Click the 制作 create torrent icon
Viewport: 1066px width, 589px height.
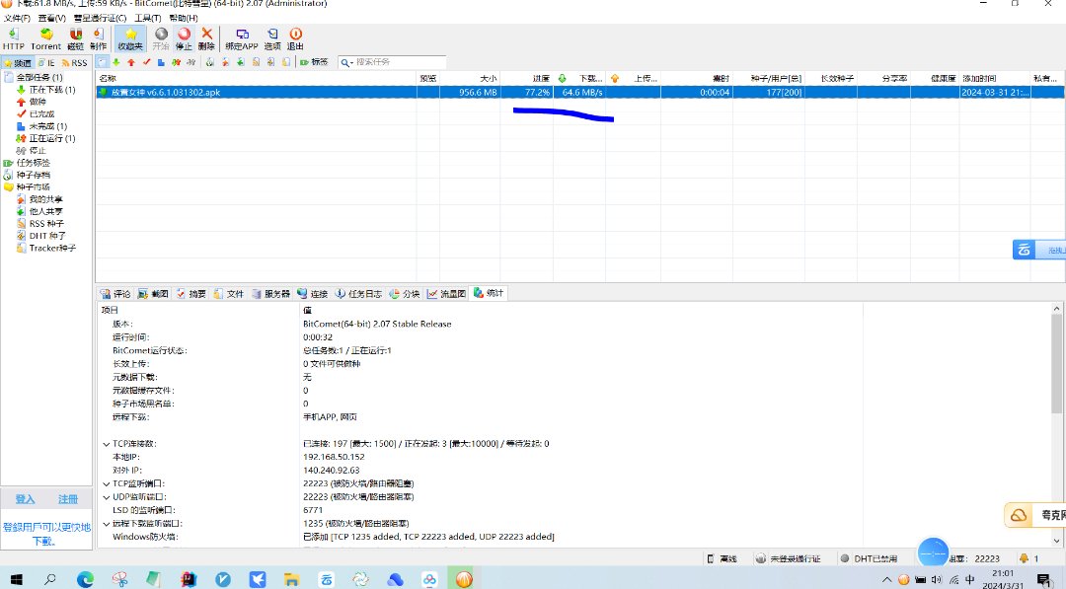(99, 38)
